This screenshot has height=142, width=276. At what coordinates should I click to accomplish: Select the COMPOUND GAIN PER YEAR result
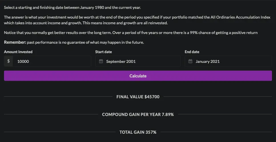pyautogui.click(x=138, y=114)
